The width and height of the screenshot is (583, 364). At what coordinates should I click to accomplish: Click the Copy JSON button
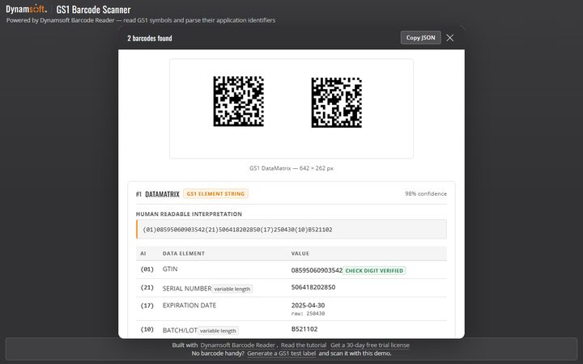420,37
